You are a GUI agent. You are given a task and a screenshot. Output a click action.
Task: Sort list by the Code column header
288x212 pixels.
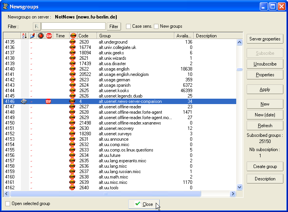(x=87, y=36)
